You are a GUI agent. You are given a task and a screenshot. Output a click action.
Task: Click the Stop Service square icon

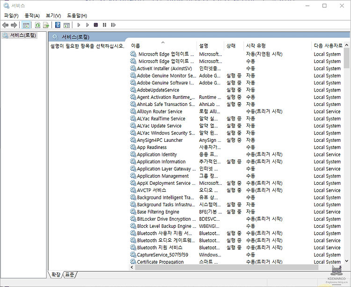(96, 25)
